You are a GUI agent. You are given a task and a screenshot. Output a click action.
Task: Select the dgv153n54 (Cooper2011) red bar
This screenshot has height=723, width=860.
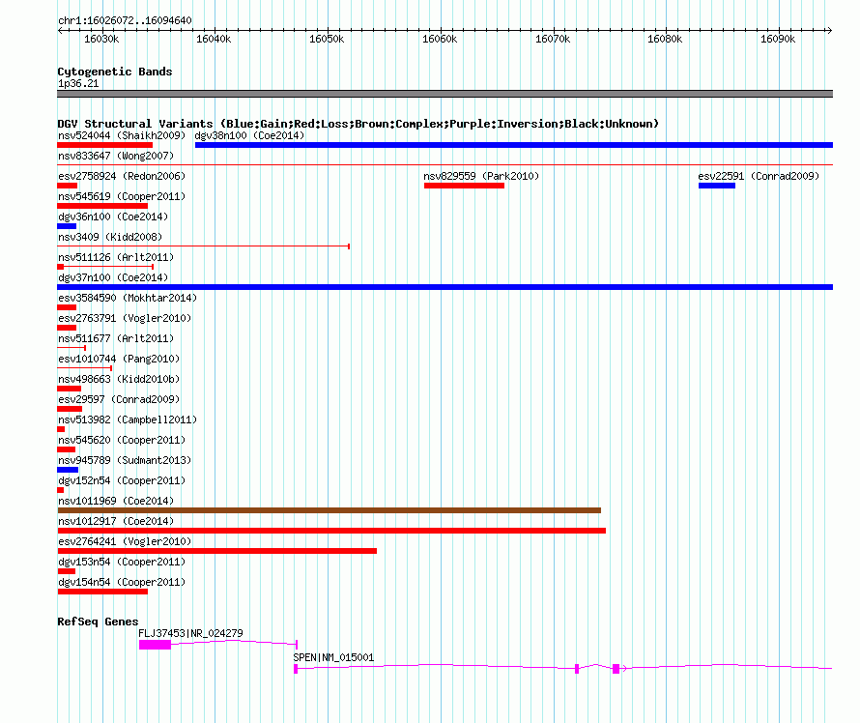(67, 571)
